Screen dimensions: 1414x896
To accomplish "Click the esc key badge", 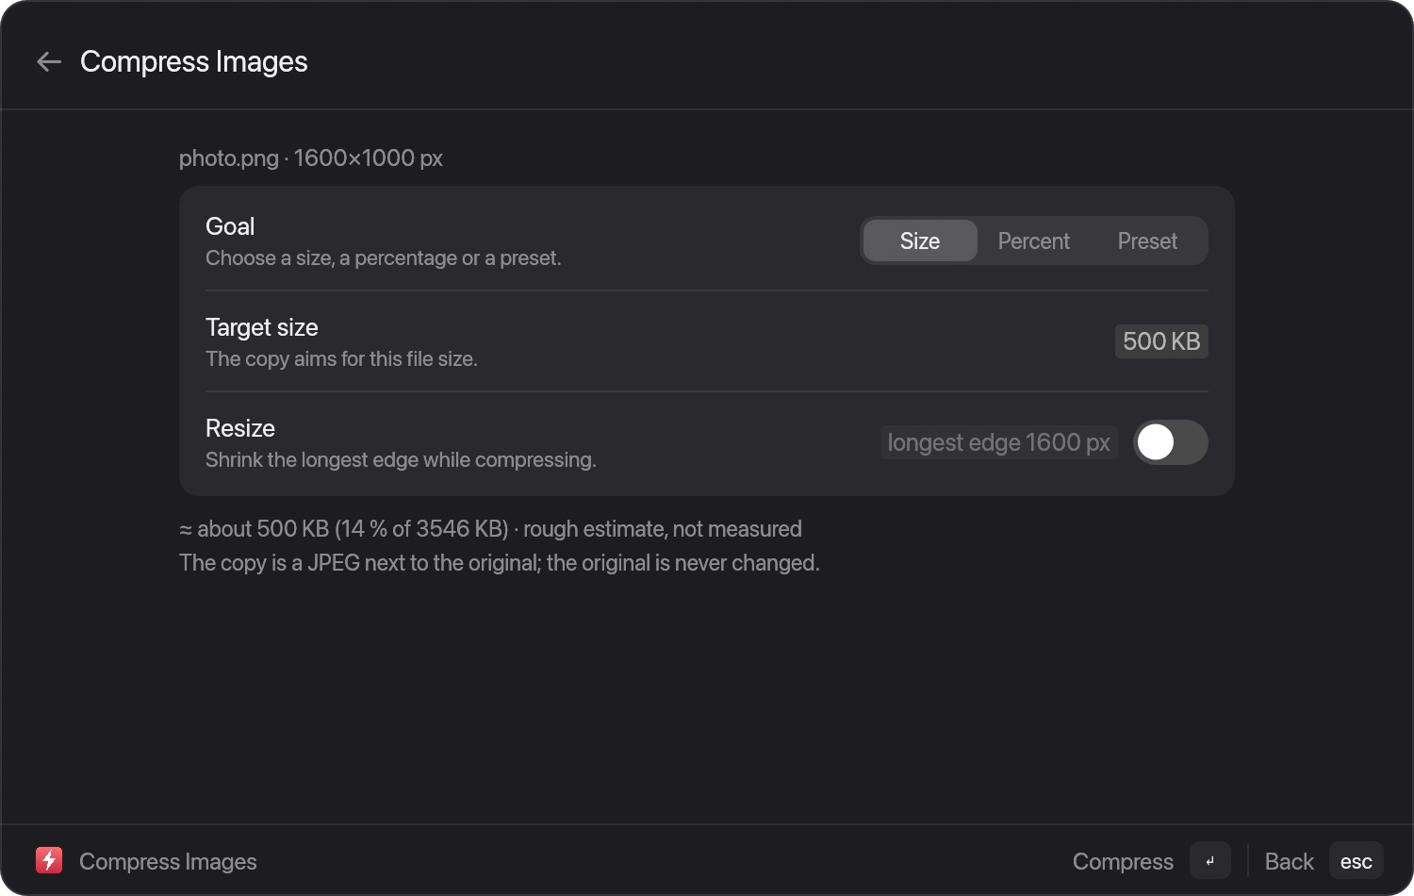I will tap(1356, 860).
